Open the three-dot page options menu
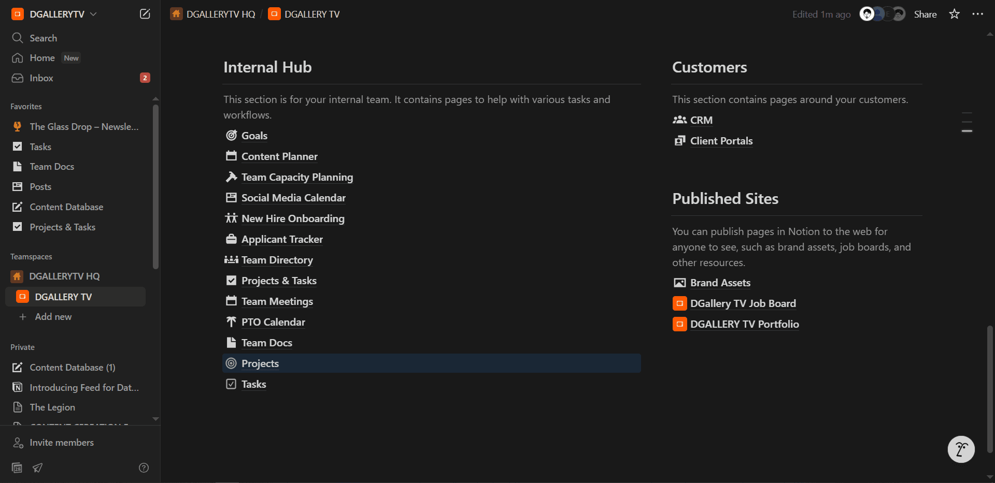Screen dimensions: 995x483 [977, 14]
